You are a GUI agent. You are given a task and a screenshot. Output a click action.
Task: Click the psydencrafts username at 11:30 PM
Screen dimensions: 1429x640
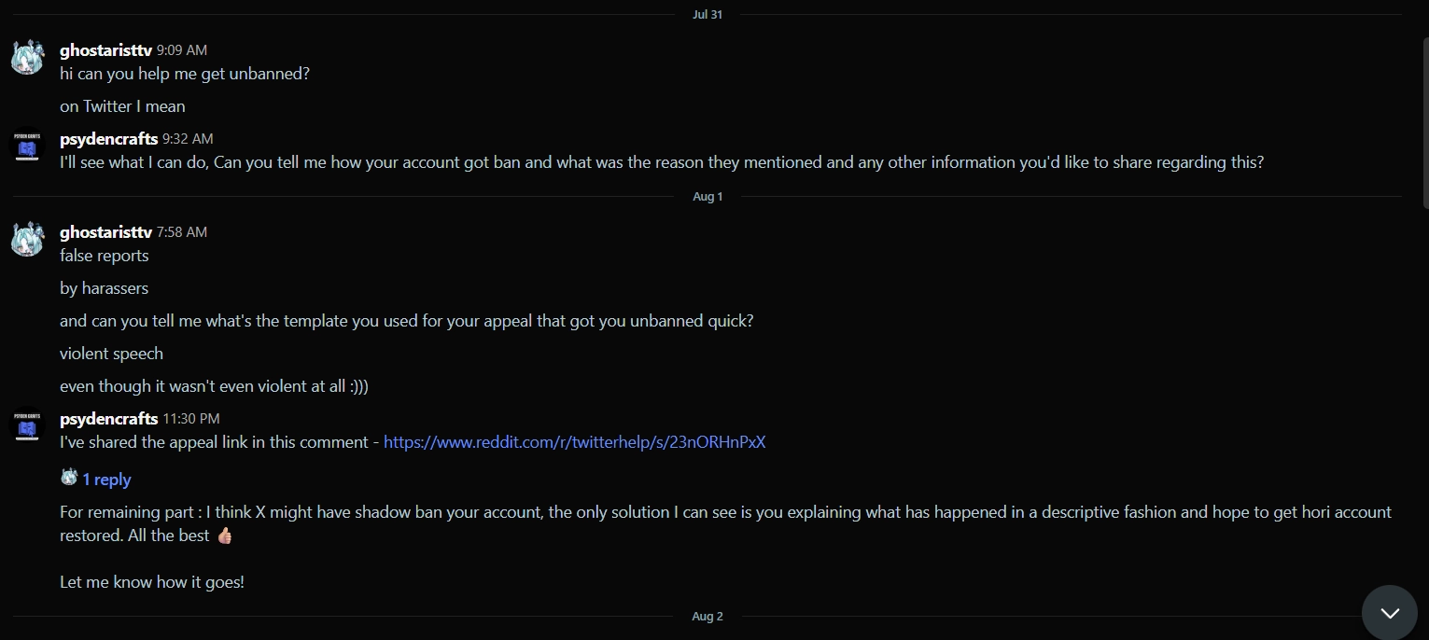[108, 419]
